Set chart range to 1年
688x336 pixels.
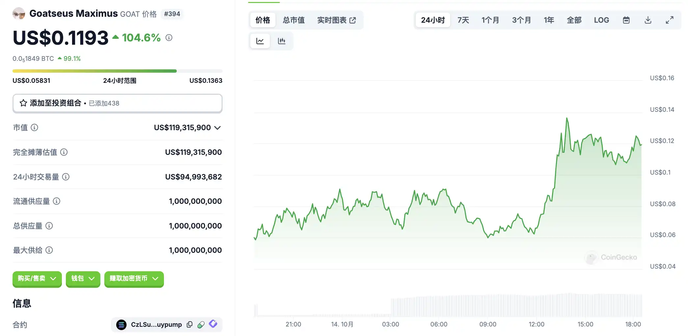click(549, 20)
